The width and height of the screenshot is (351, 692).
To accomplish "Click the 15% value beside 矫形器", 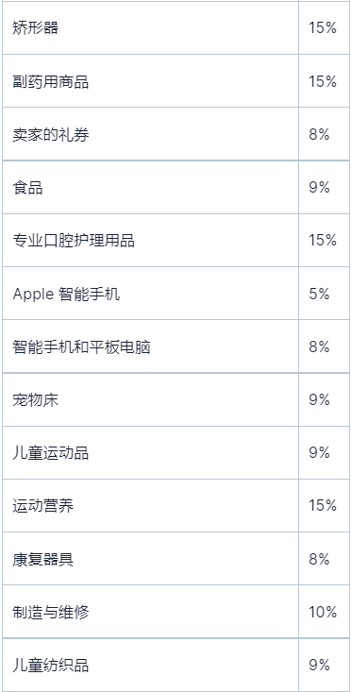I will [323, 28].
